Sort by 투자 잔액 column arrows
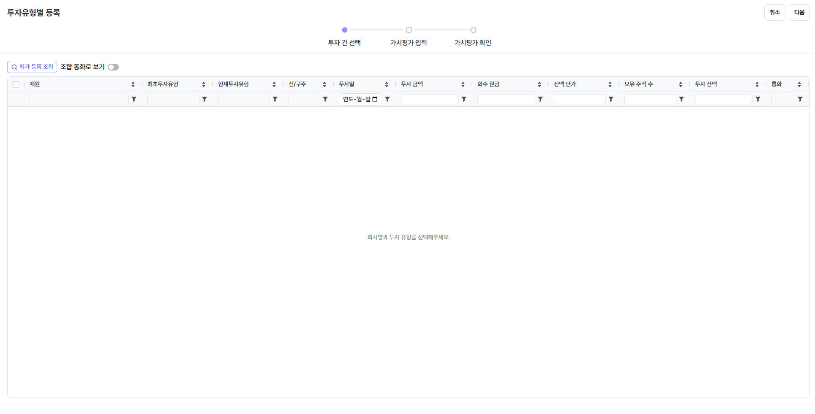 pos(757,84)
